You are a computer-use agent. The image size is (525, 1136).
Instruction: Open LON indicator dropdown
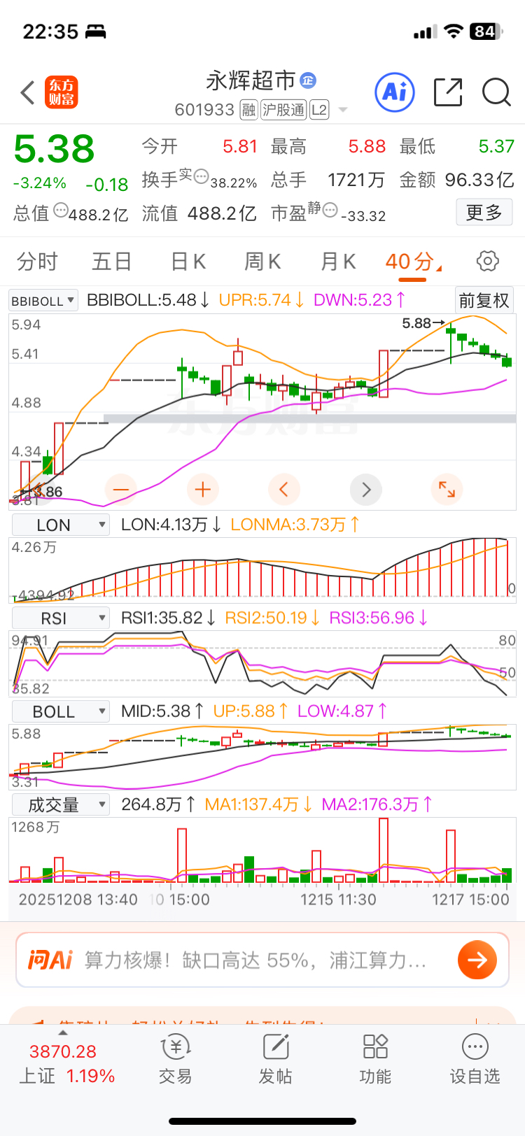60,525
